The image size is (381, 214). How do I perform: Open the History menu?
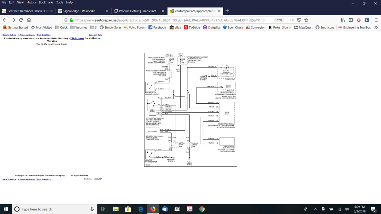[x=31, y=2]
